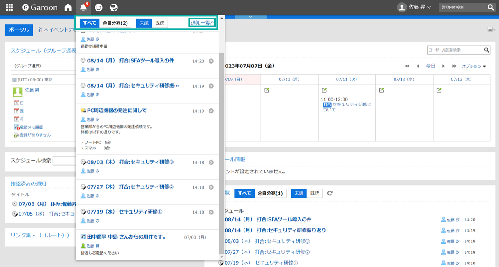Select @自分宛(2) filter in popup
499x267 pixels.
click(x=115, y=23)
